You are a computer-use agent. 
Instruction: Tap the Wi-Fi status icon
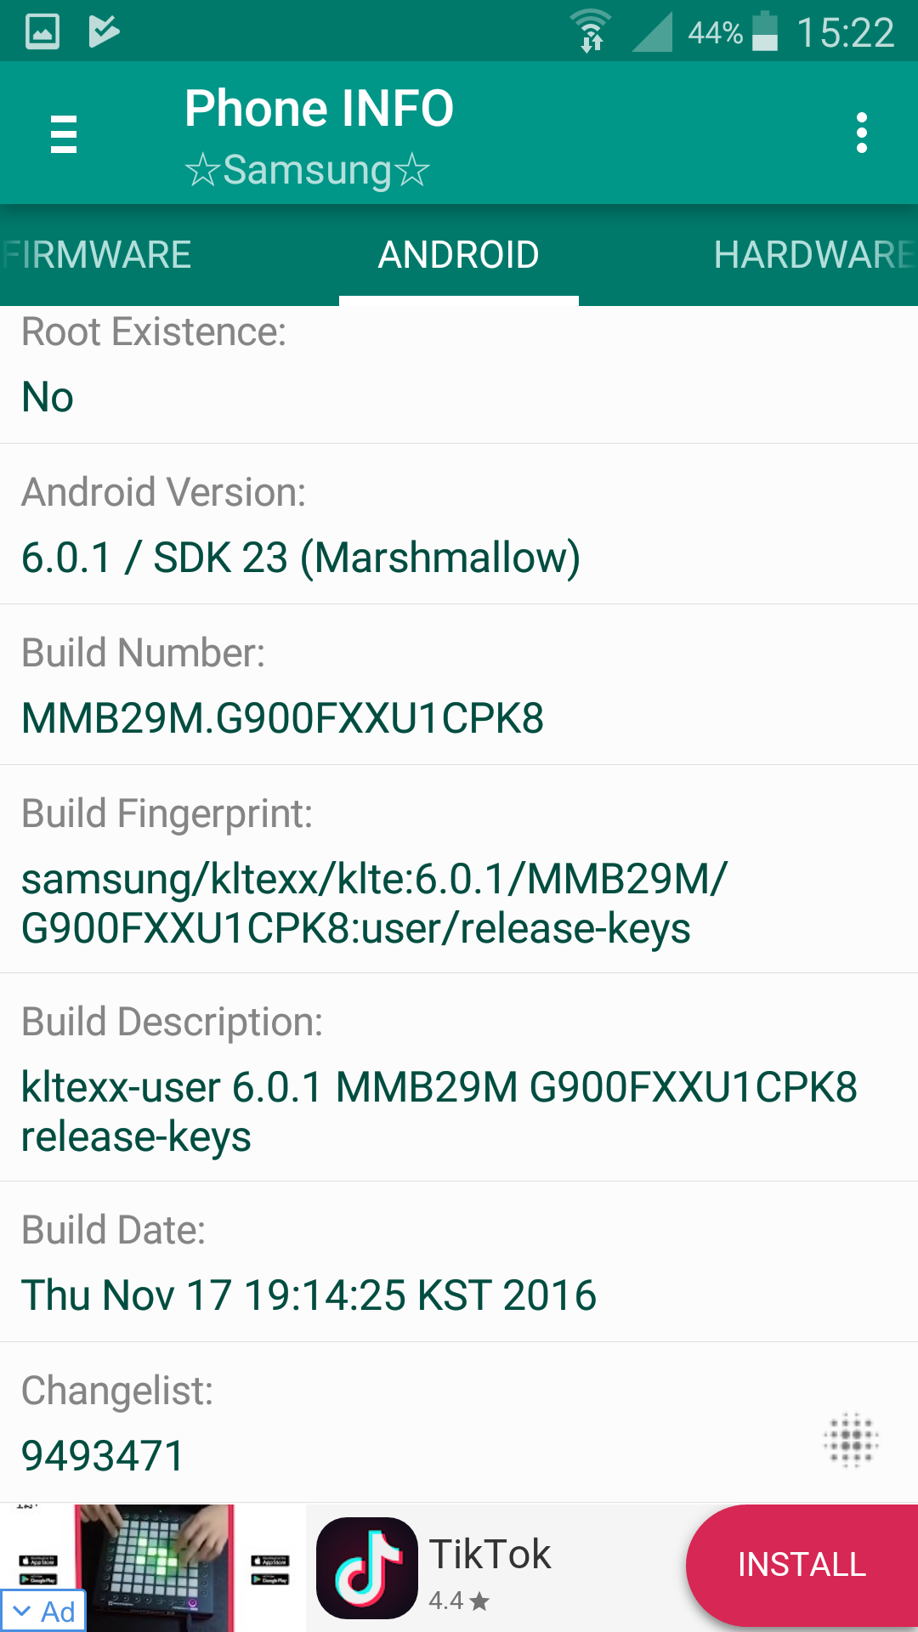point(590,31)
